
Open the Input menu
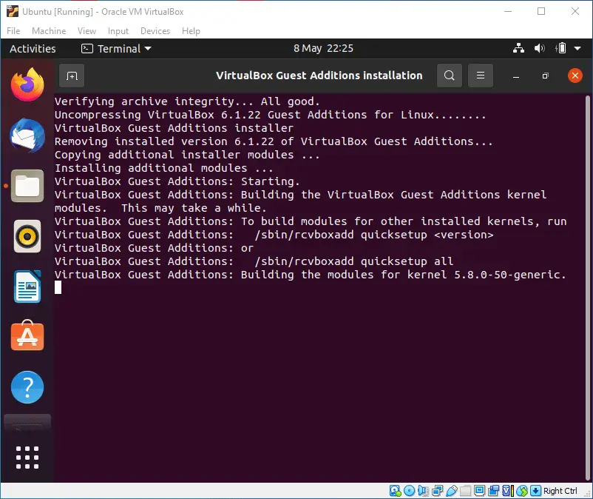click(118, 30)
